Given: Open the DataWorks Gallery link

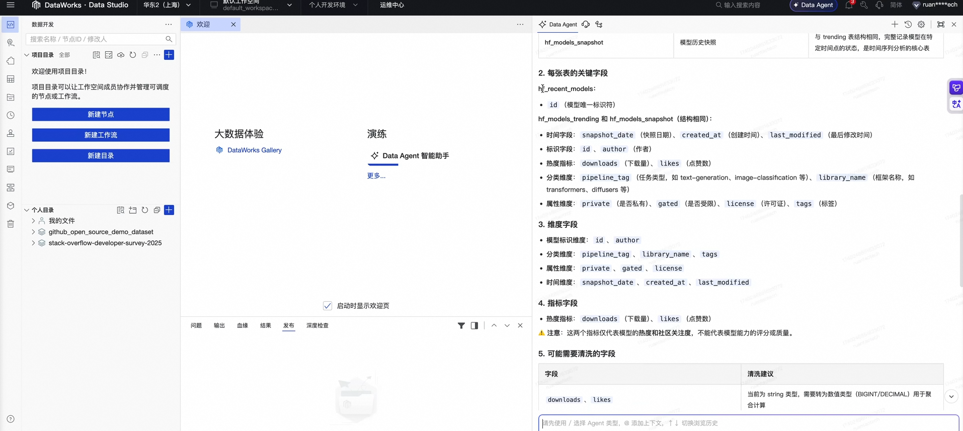Looking at the screenshot, I should click(254, 150).
